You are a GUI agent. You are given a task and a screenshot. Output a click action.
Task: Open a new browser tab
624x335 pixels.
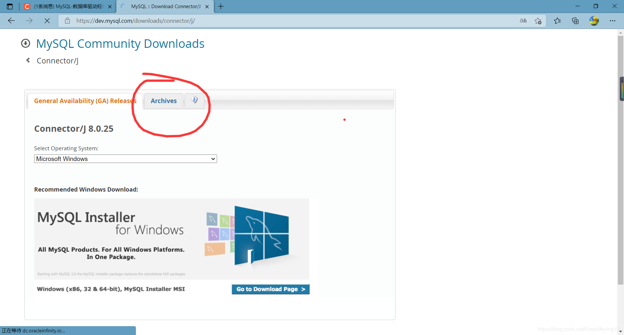click(221, 7)
